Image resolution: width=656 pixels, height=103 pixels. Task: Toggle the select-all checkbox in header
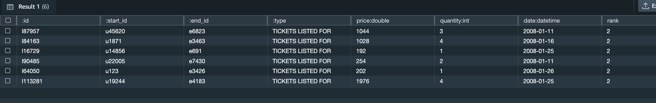coord(8,20)
